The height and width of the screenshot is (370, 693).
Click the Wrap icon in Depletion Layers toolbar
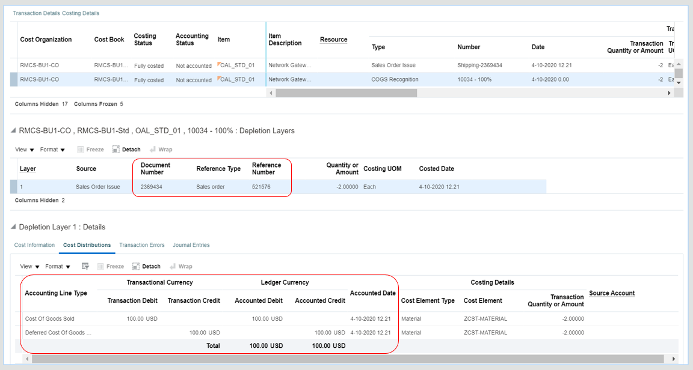click(161, 149)
